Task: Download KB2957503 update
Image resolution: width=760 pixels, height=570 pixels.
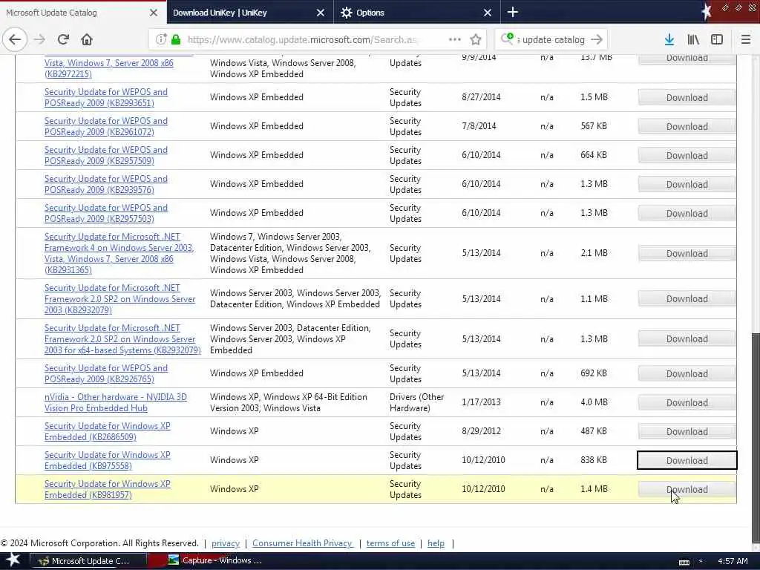Action: (x=687, y=214)
